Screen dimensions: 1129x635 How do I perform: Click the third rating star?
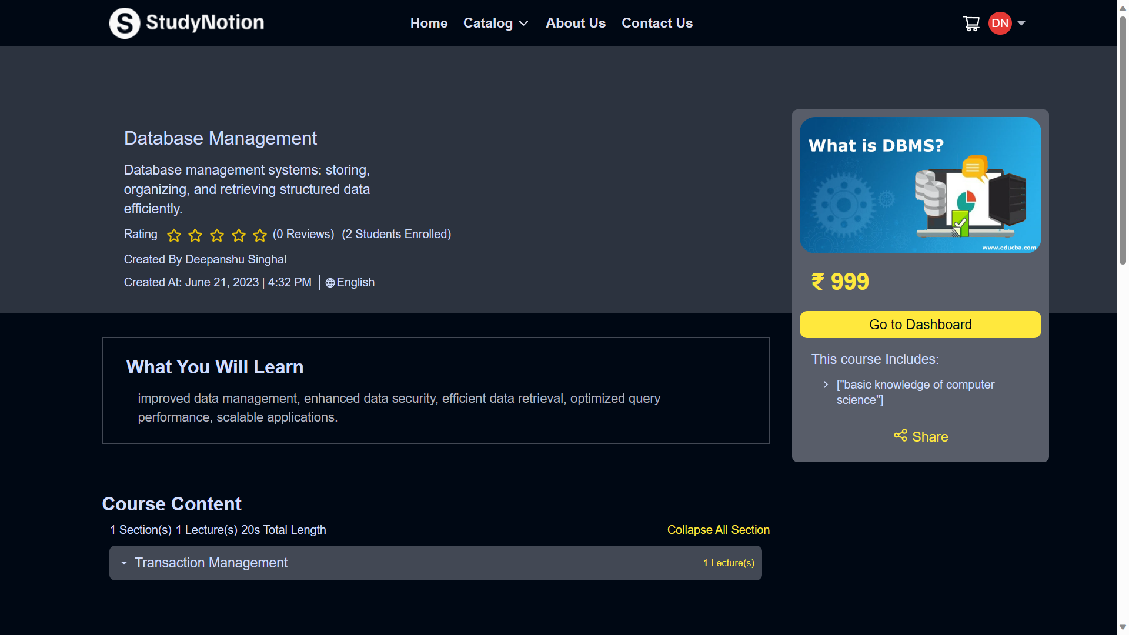coord(217,235)
